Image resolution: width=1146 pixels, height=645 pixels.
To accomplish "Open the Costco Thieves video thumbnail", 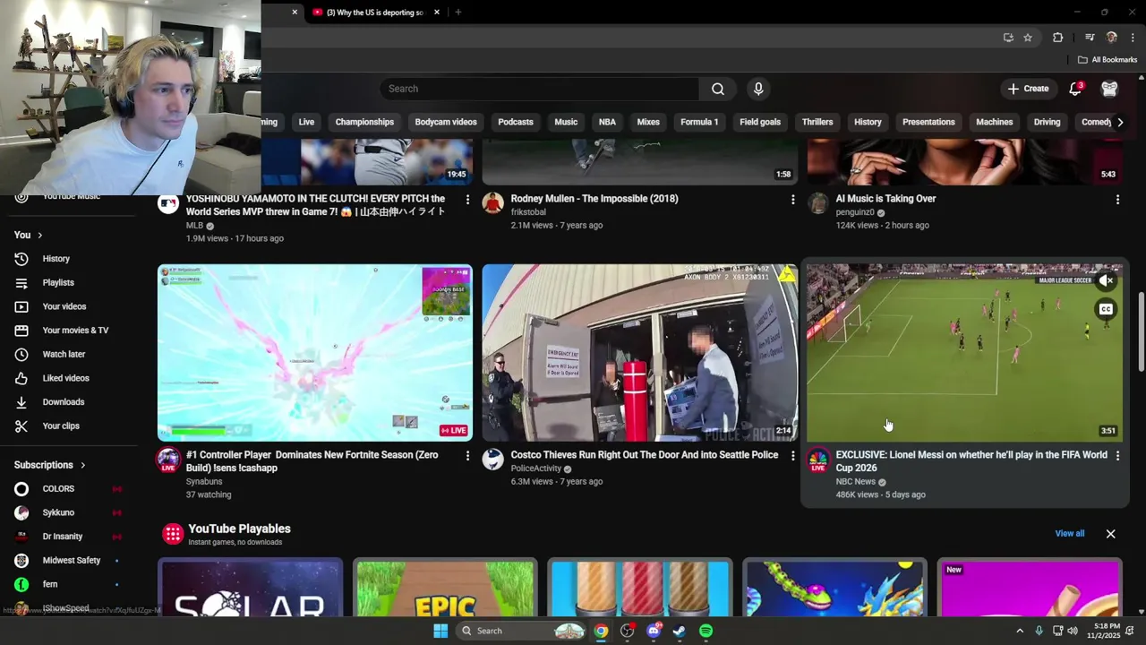I will pos(639,352).
